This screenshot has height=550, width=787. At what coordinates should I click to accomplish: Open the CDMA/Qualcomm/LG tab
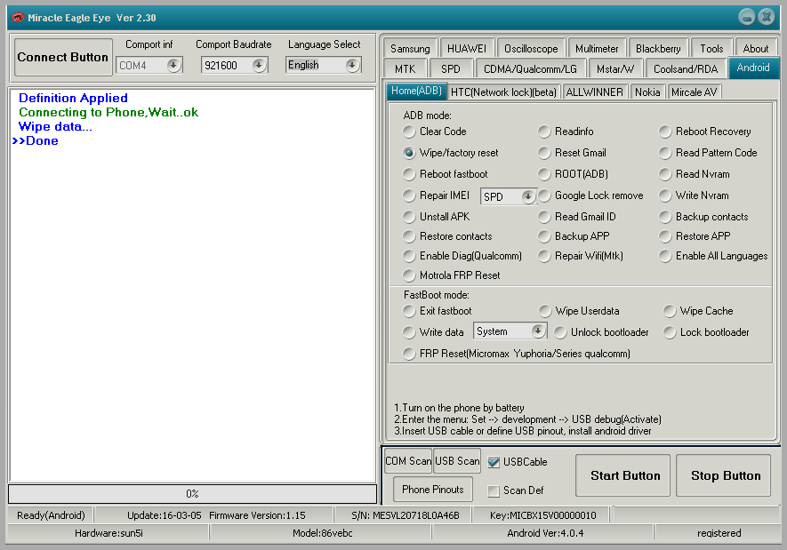coord(530,68)
